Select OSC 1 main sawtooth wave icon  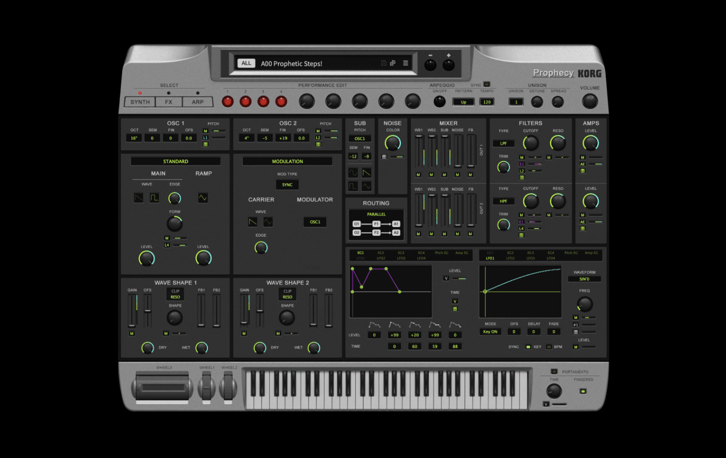point(138,198)
